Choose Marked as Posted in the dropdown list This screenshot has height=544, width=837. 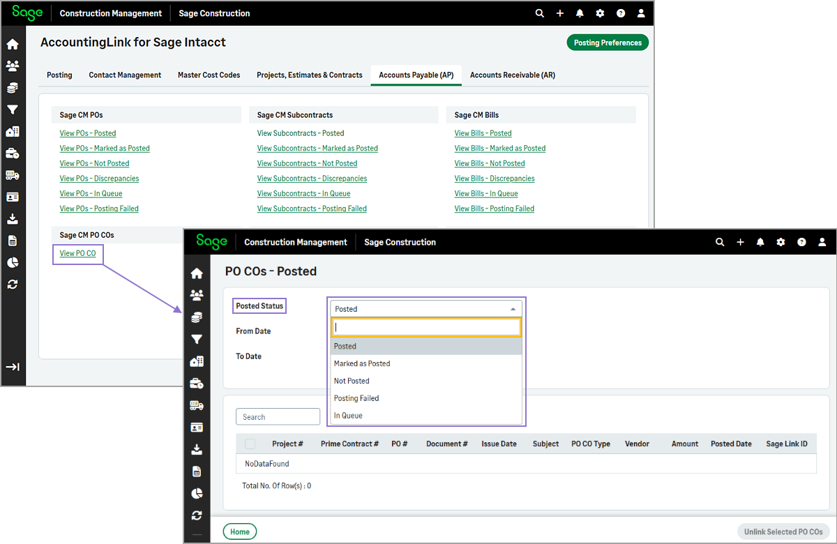click(426, 363)
